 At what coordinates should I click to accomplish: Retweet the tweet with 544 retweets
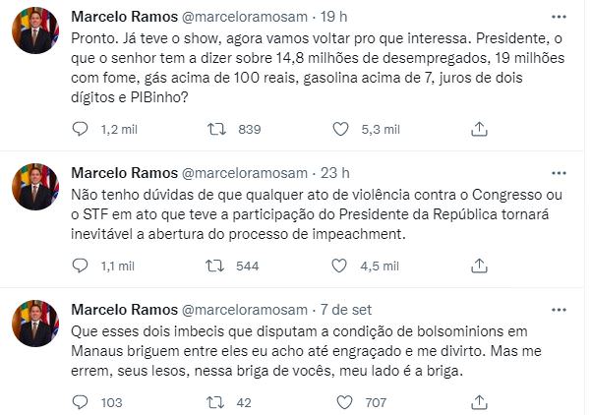point(214,267)
